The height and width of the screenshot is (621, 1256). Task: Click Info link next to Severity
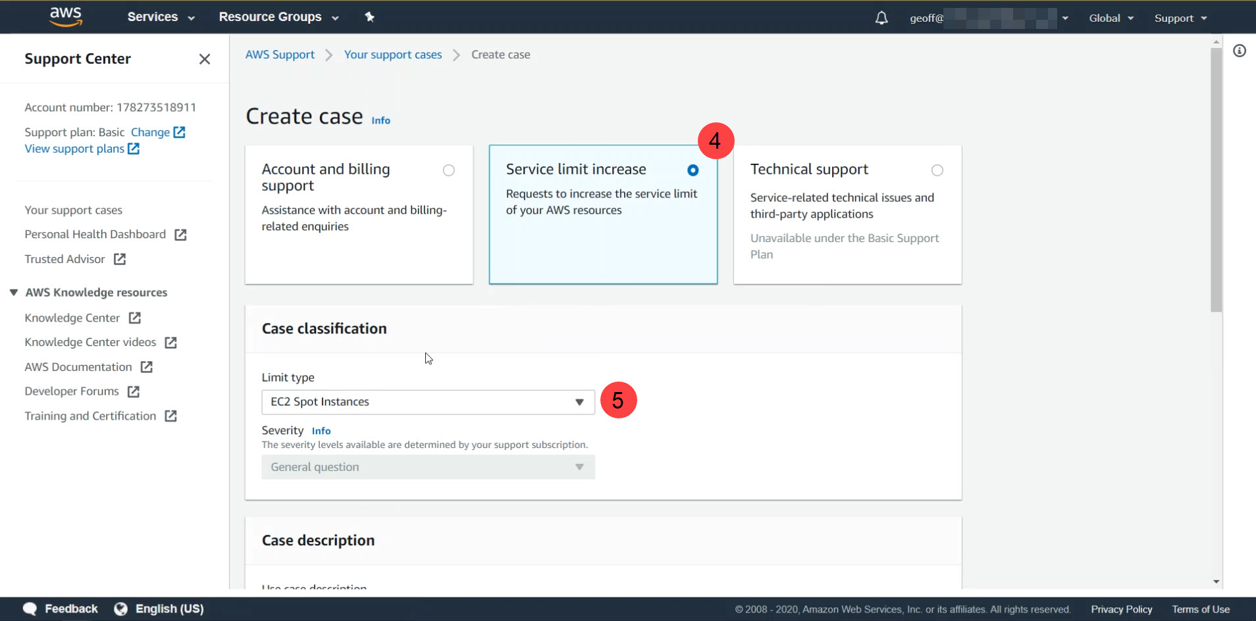pos(321,431)
